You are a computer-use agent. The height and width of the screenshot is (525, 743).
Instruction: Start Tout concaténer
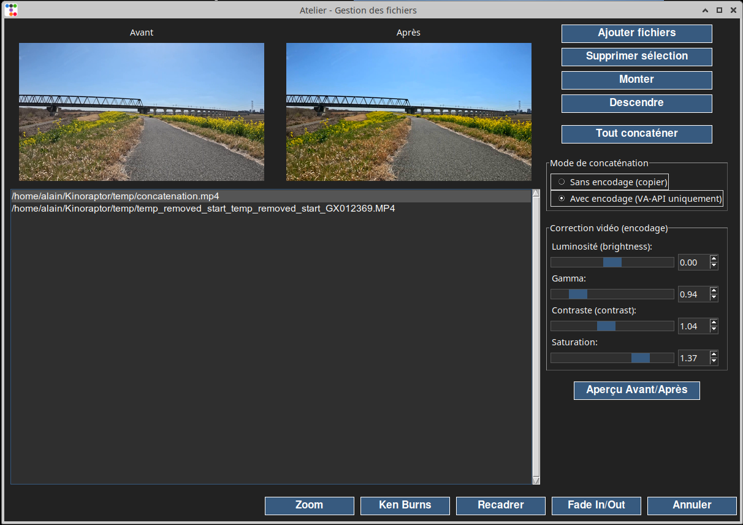click(636, 134)
